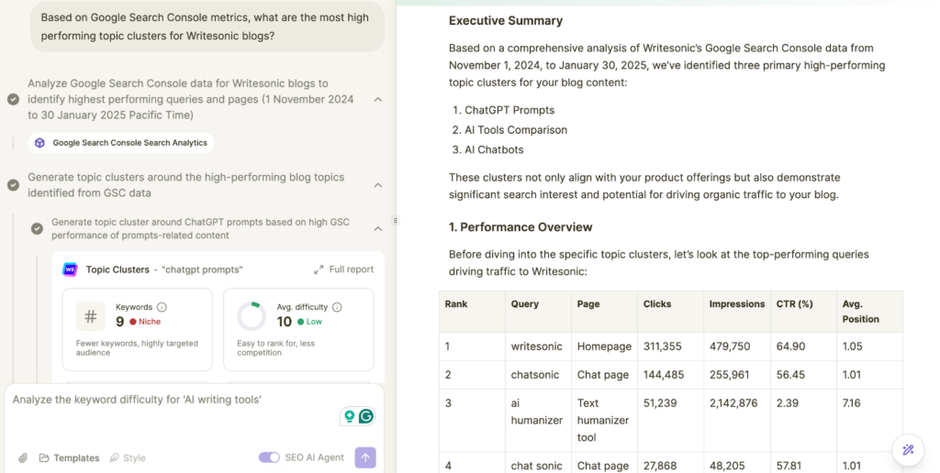Click the magic wand floating button

[908, 450]
